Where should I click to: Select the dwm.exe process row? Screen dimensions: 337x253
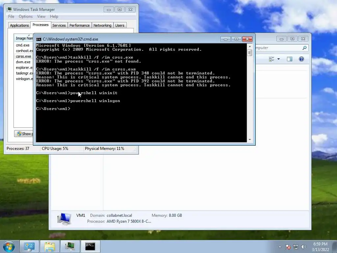[23, 62]
